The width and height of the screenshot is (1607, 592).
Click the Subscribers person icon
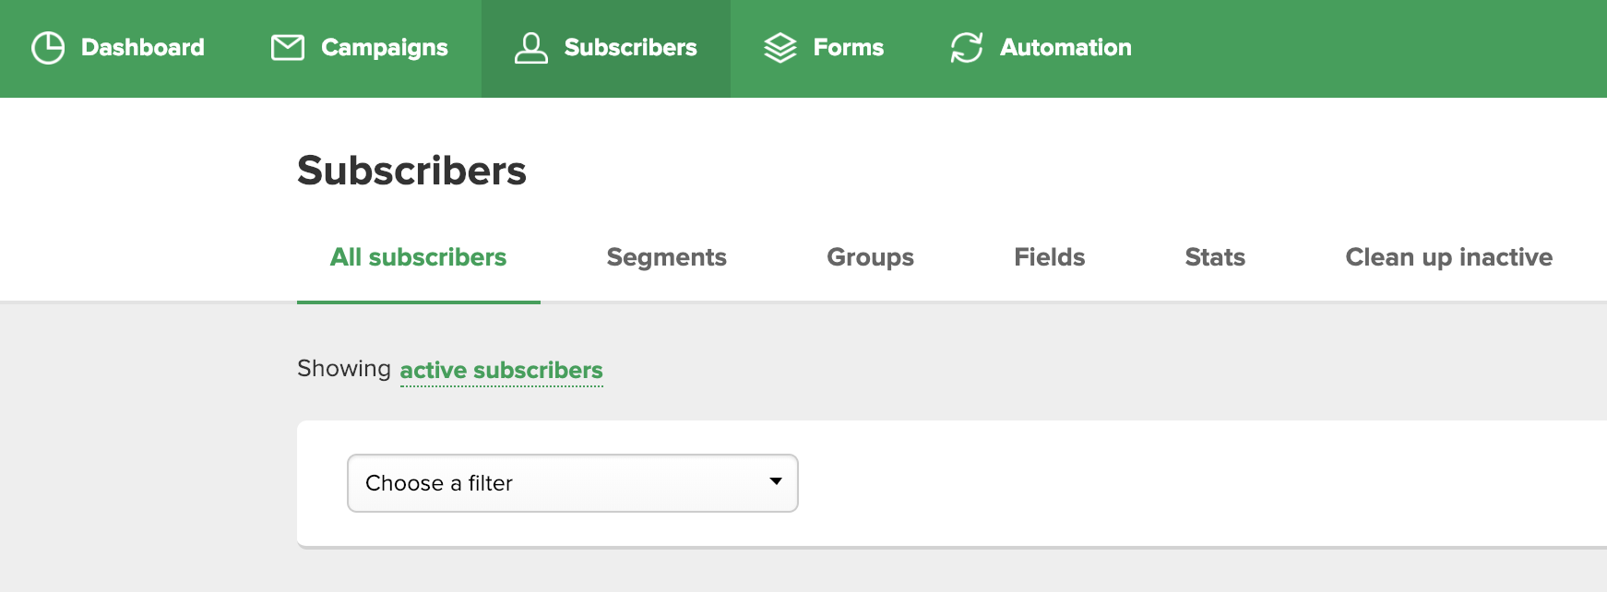pos(531,48)
